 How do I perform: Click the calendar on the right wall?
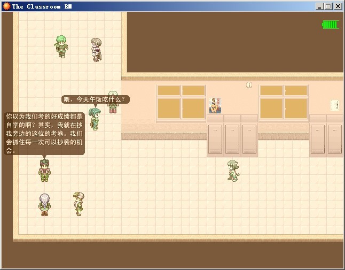coord(335,105)
